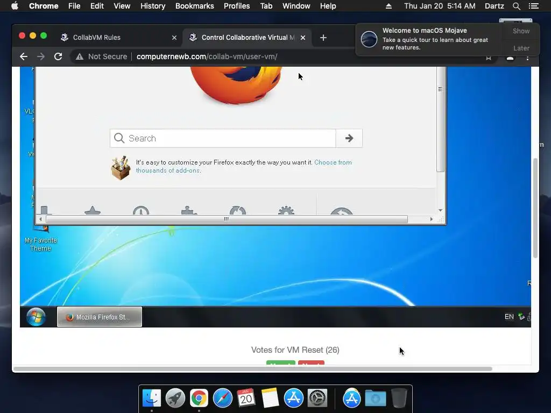
Task: Open Firefox Bookmarks star icon
Action: point(93,210)
